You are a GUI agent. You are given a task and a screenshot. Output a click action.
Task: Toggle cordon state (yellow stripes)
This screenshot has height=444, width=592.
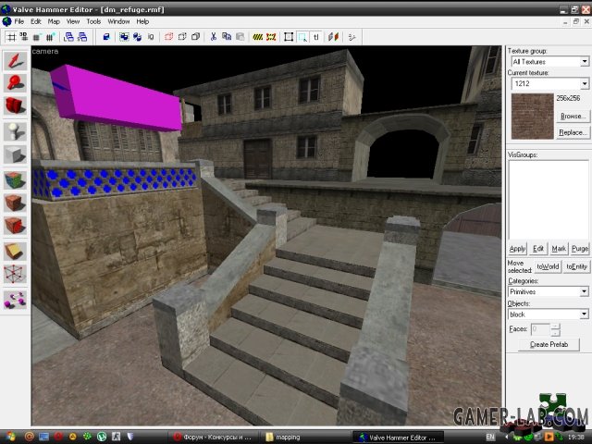(x=258, y=37)
